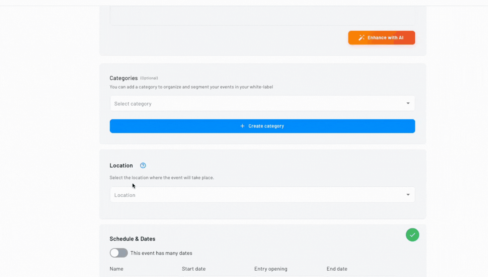This screenshot has width=488, height=277.
Task: Click the Categories section heading
Action: click(124, 78)
